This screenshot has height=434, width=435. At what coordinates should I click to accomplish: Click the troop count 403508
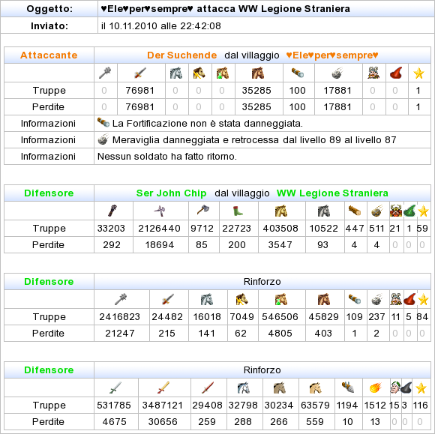coord(280,228)
